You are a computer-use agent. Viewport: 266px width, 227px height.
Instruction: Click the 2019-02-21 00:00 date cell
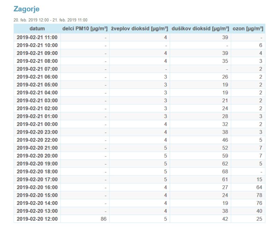(x=37, y=124)
